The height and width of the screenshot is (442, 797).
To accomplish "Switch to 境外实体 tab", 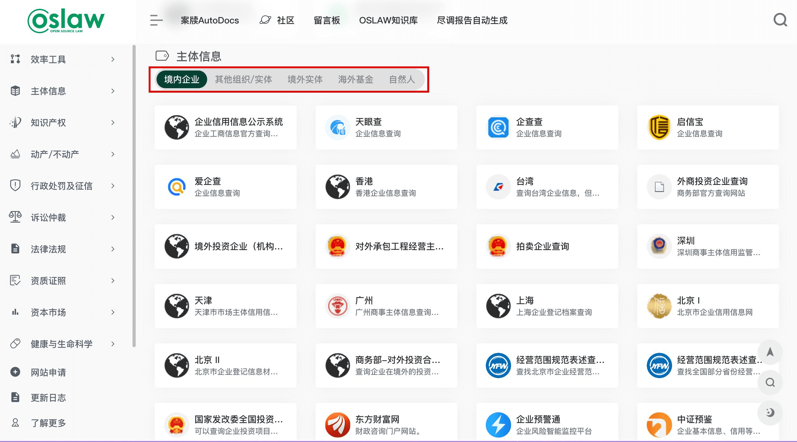I will (305, 79).
